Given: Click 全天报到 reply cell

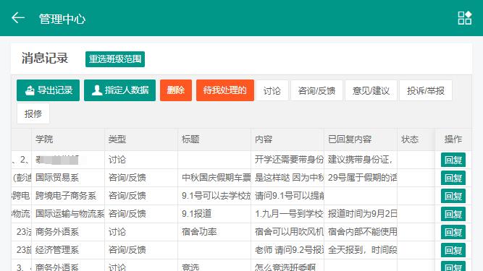Looking at the screenshot, I should (361, 251).
